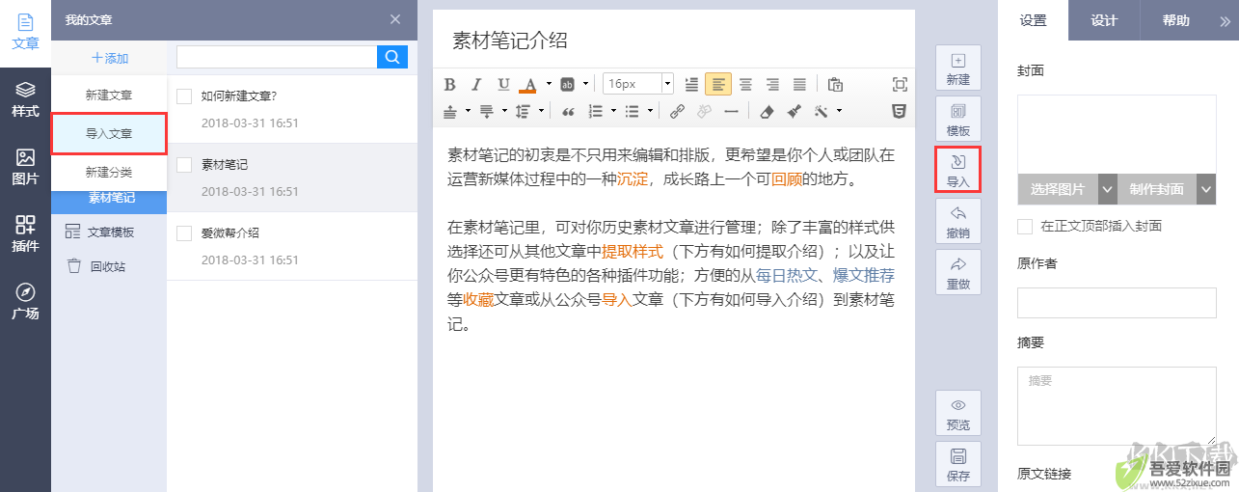Enable 在正文顶部插入封面 checkbox
The image size is (1239, 492).
pyautogui.click(x=1025, y=226)
